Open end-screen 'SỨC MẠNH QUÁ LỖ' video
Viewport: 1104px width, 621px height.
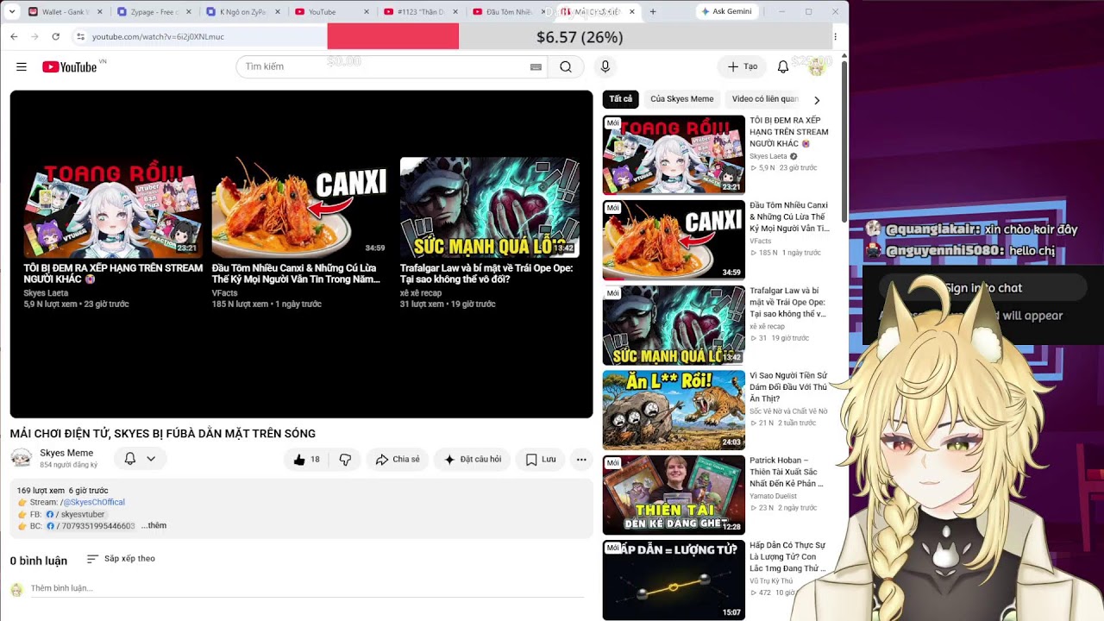click(490, 208)
